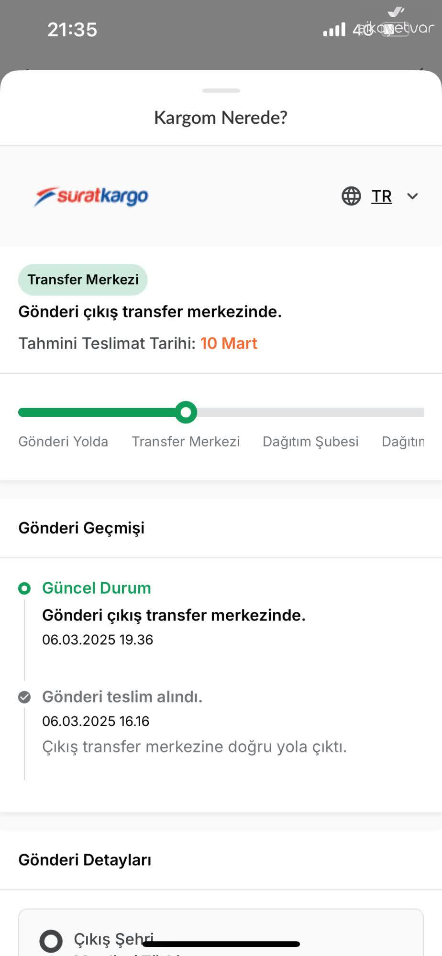Select the Gönderi Yolda progress step
Screen dimensions: 442x956
tap(63, 441)
